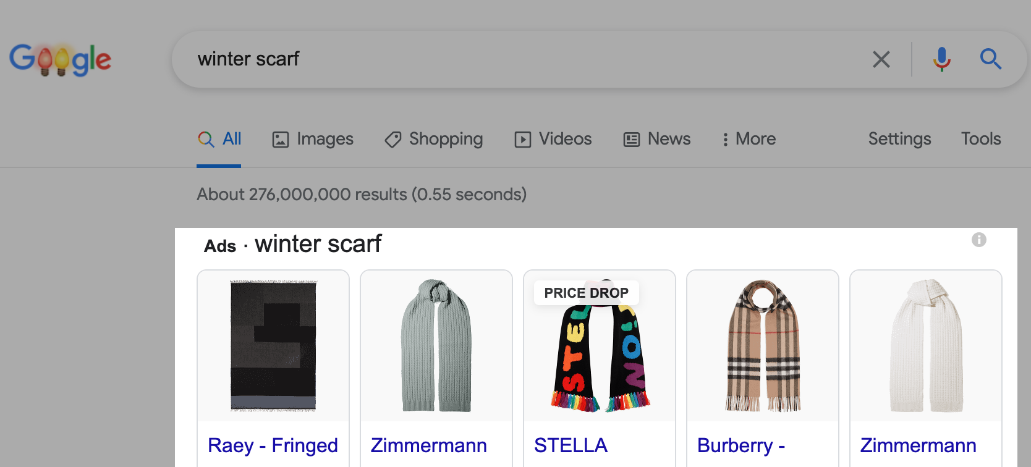Clear the search query with the X icon
Viewport: 1031px width, 467px height.
[881, 59]
